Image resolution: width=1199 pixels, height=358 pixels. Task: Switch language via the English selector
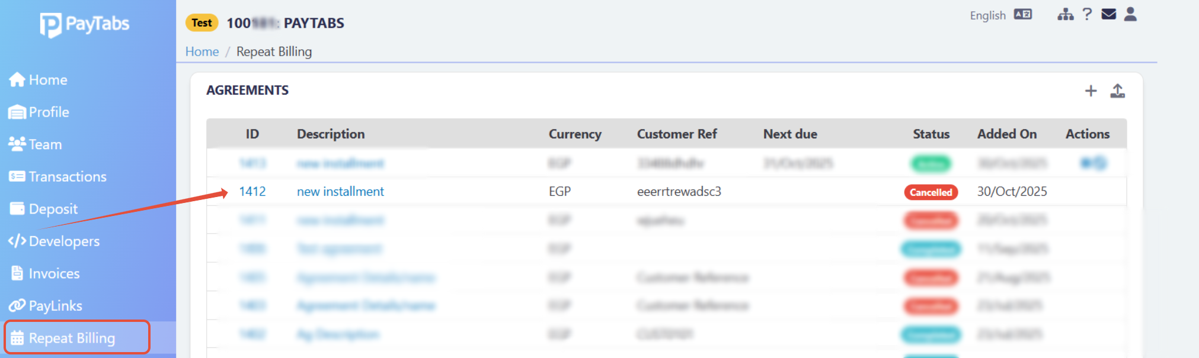pos(1000,15)
